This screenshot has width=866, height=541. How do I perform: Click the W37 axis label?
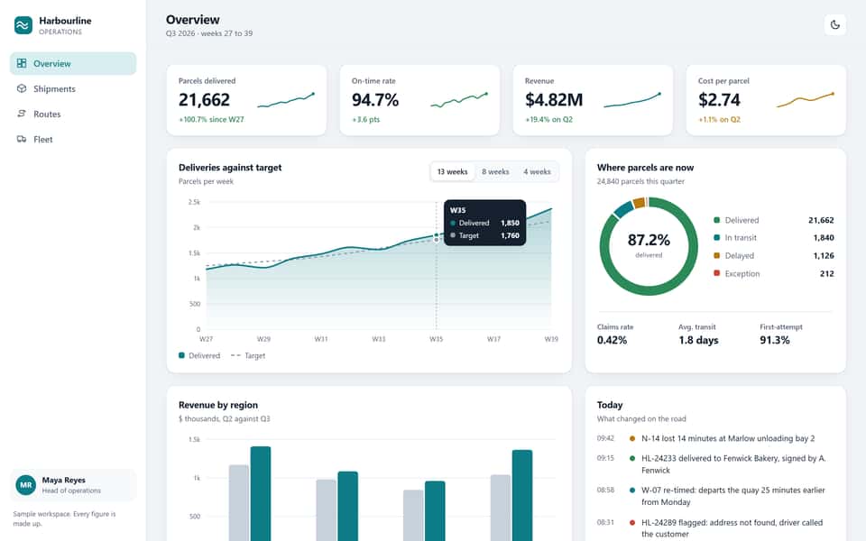[x=493, y=339]
